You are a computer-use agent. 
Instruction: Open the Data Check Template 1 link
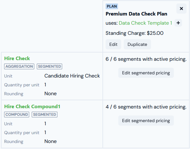point(145,23)
